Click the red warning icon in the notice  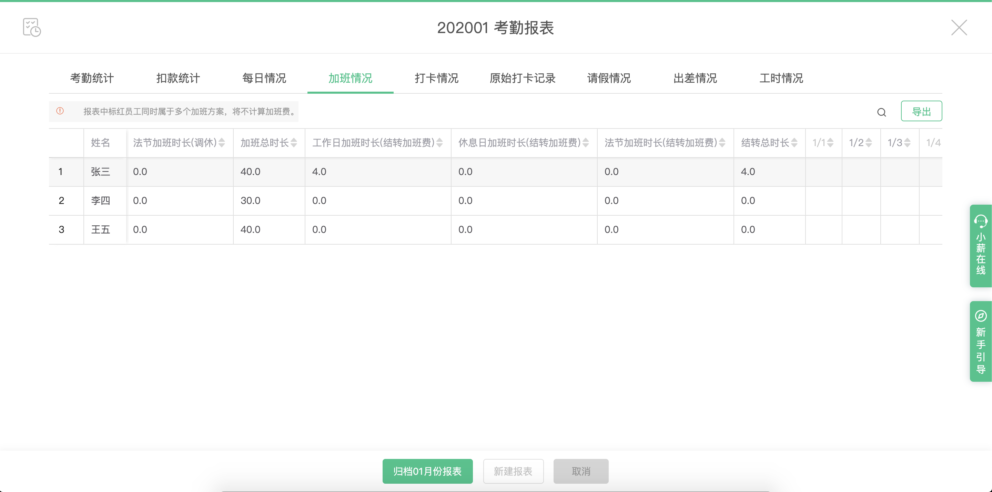tap(60, 111)
